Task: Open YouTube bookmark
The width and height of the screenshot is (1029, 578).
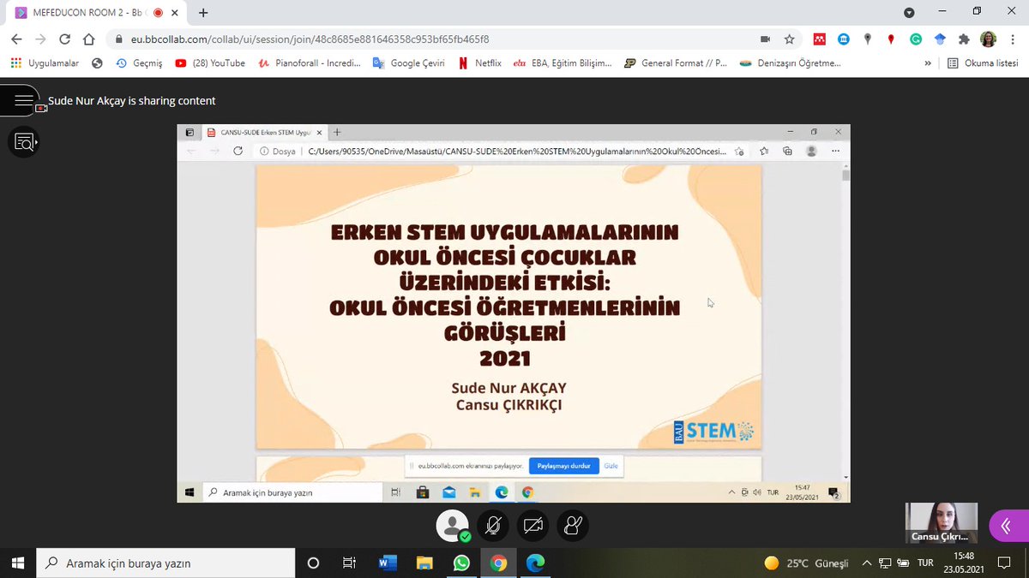Action: click(210, 63)
